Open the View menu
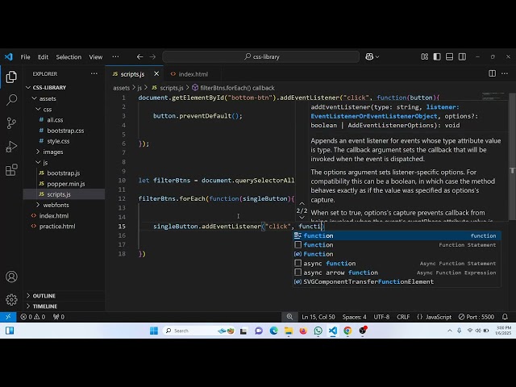 click(96, 57)
